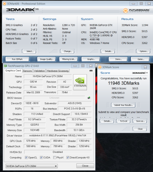153x172 pixels.
Task: Click the BIOS Version Unknown field
Action: 54,98
